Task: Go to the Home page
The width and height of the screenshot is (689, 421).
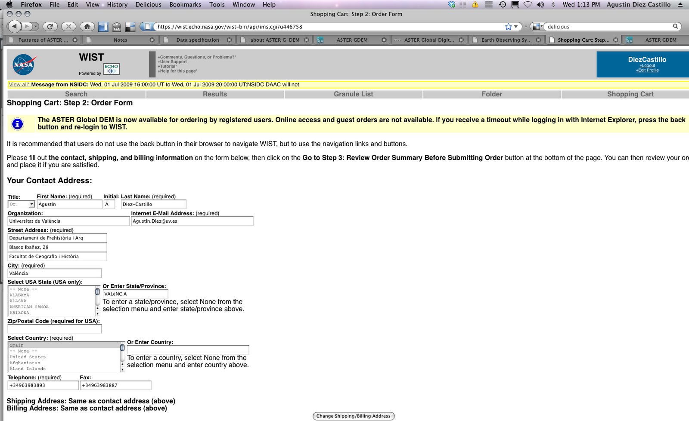Action: tap(87, 27)
